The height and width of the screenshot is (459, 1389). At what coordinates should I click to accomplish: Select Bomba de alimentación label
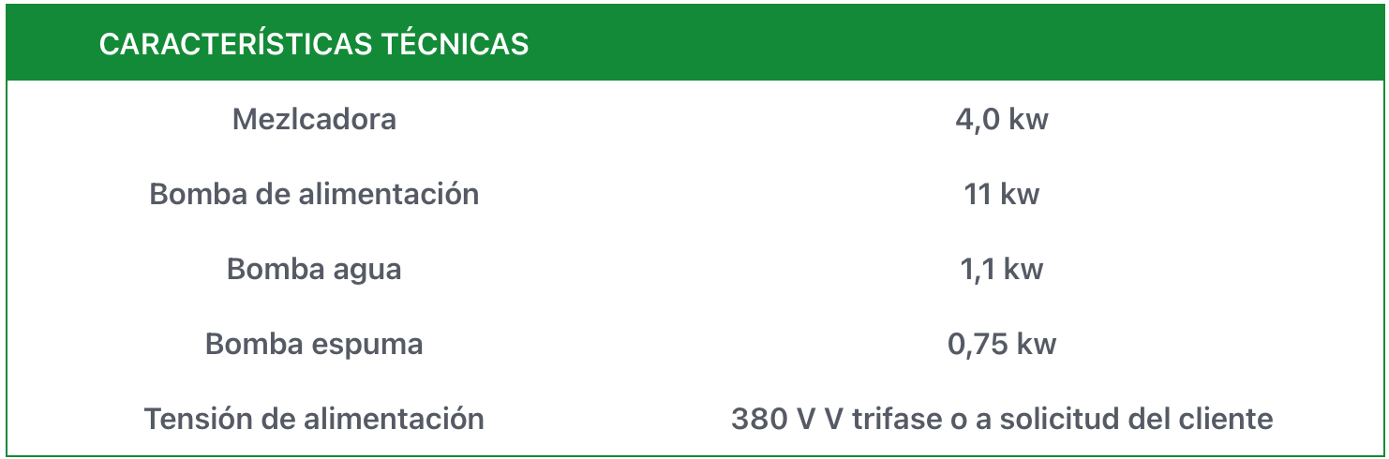(x=314, y=194)
